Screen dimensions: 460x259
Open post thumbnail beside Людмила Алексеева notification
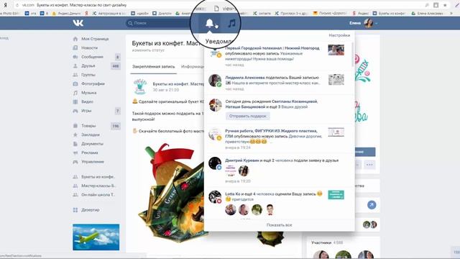point(336,80)
